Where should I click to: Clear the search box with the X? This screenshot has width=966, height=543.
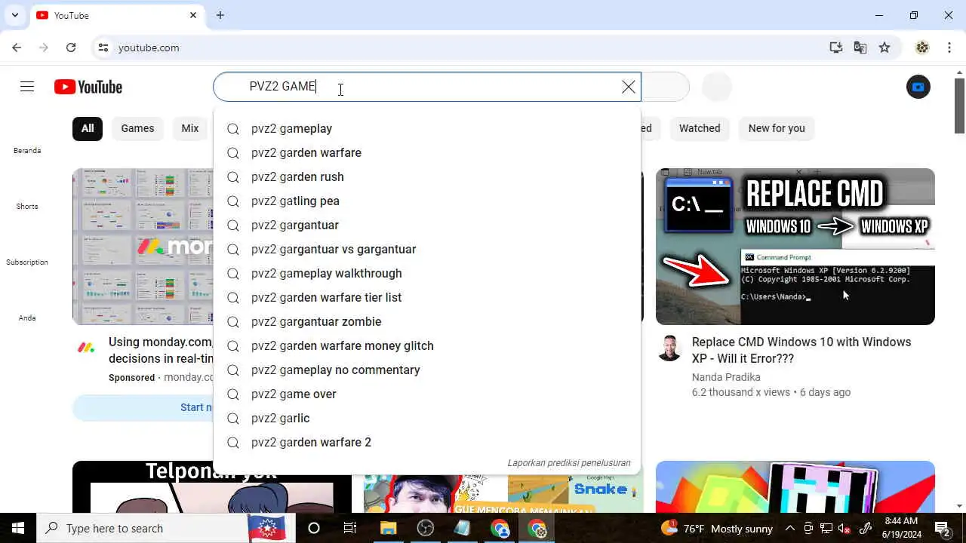[628, 87]
